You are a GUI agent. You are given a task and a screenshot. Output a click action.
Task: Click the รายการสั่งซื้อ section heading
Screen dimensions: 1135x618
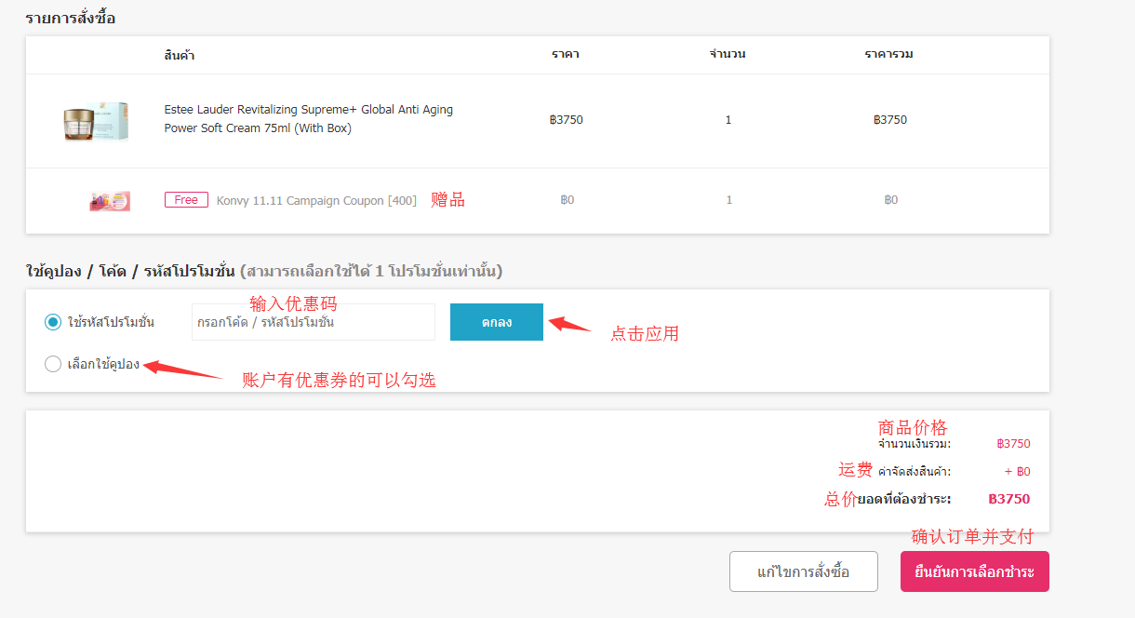pyautogui.click(x=71, y=18)
